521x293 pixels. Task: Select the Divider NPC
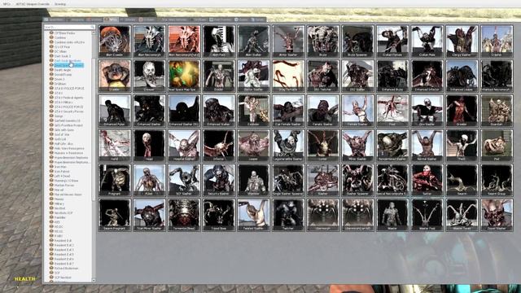tap(219, 76)
